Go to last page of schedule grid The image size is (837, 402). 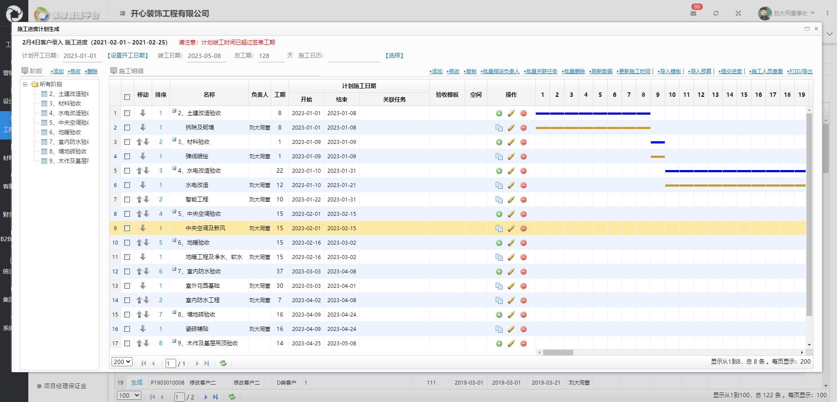[x=207, y=363]
